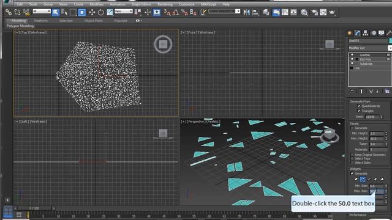The height and width of the screenshot is (220, 392).
Task: Open the Schematic View icon
Action: 293,12
